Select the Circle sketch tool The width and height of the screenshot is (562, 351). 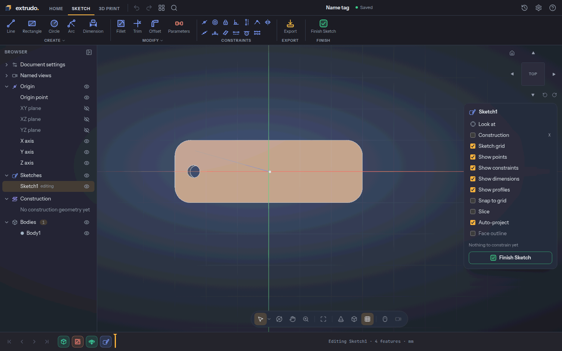click(54, 27)
